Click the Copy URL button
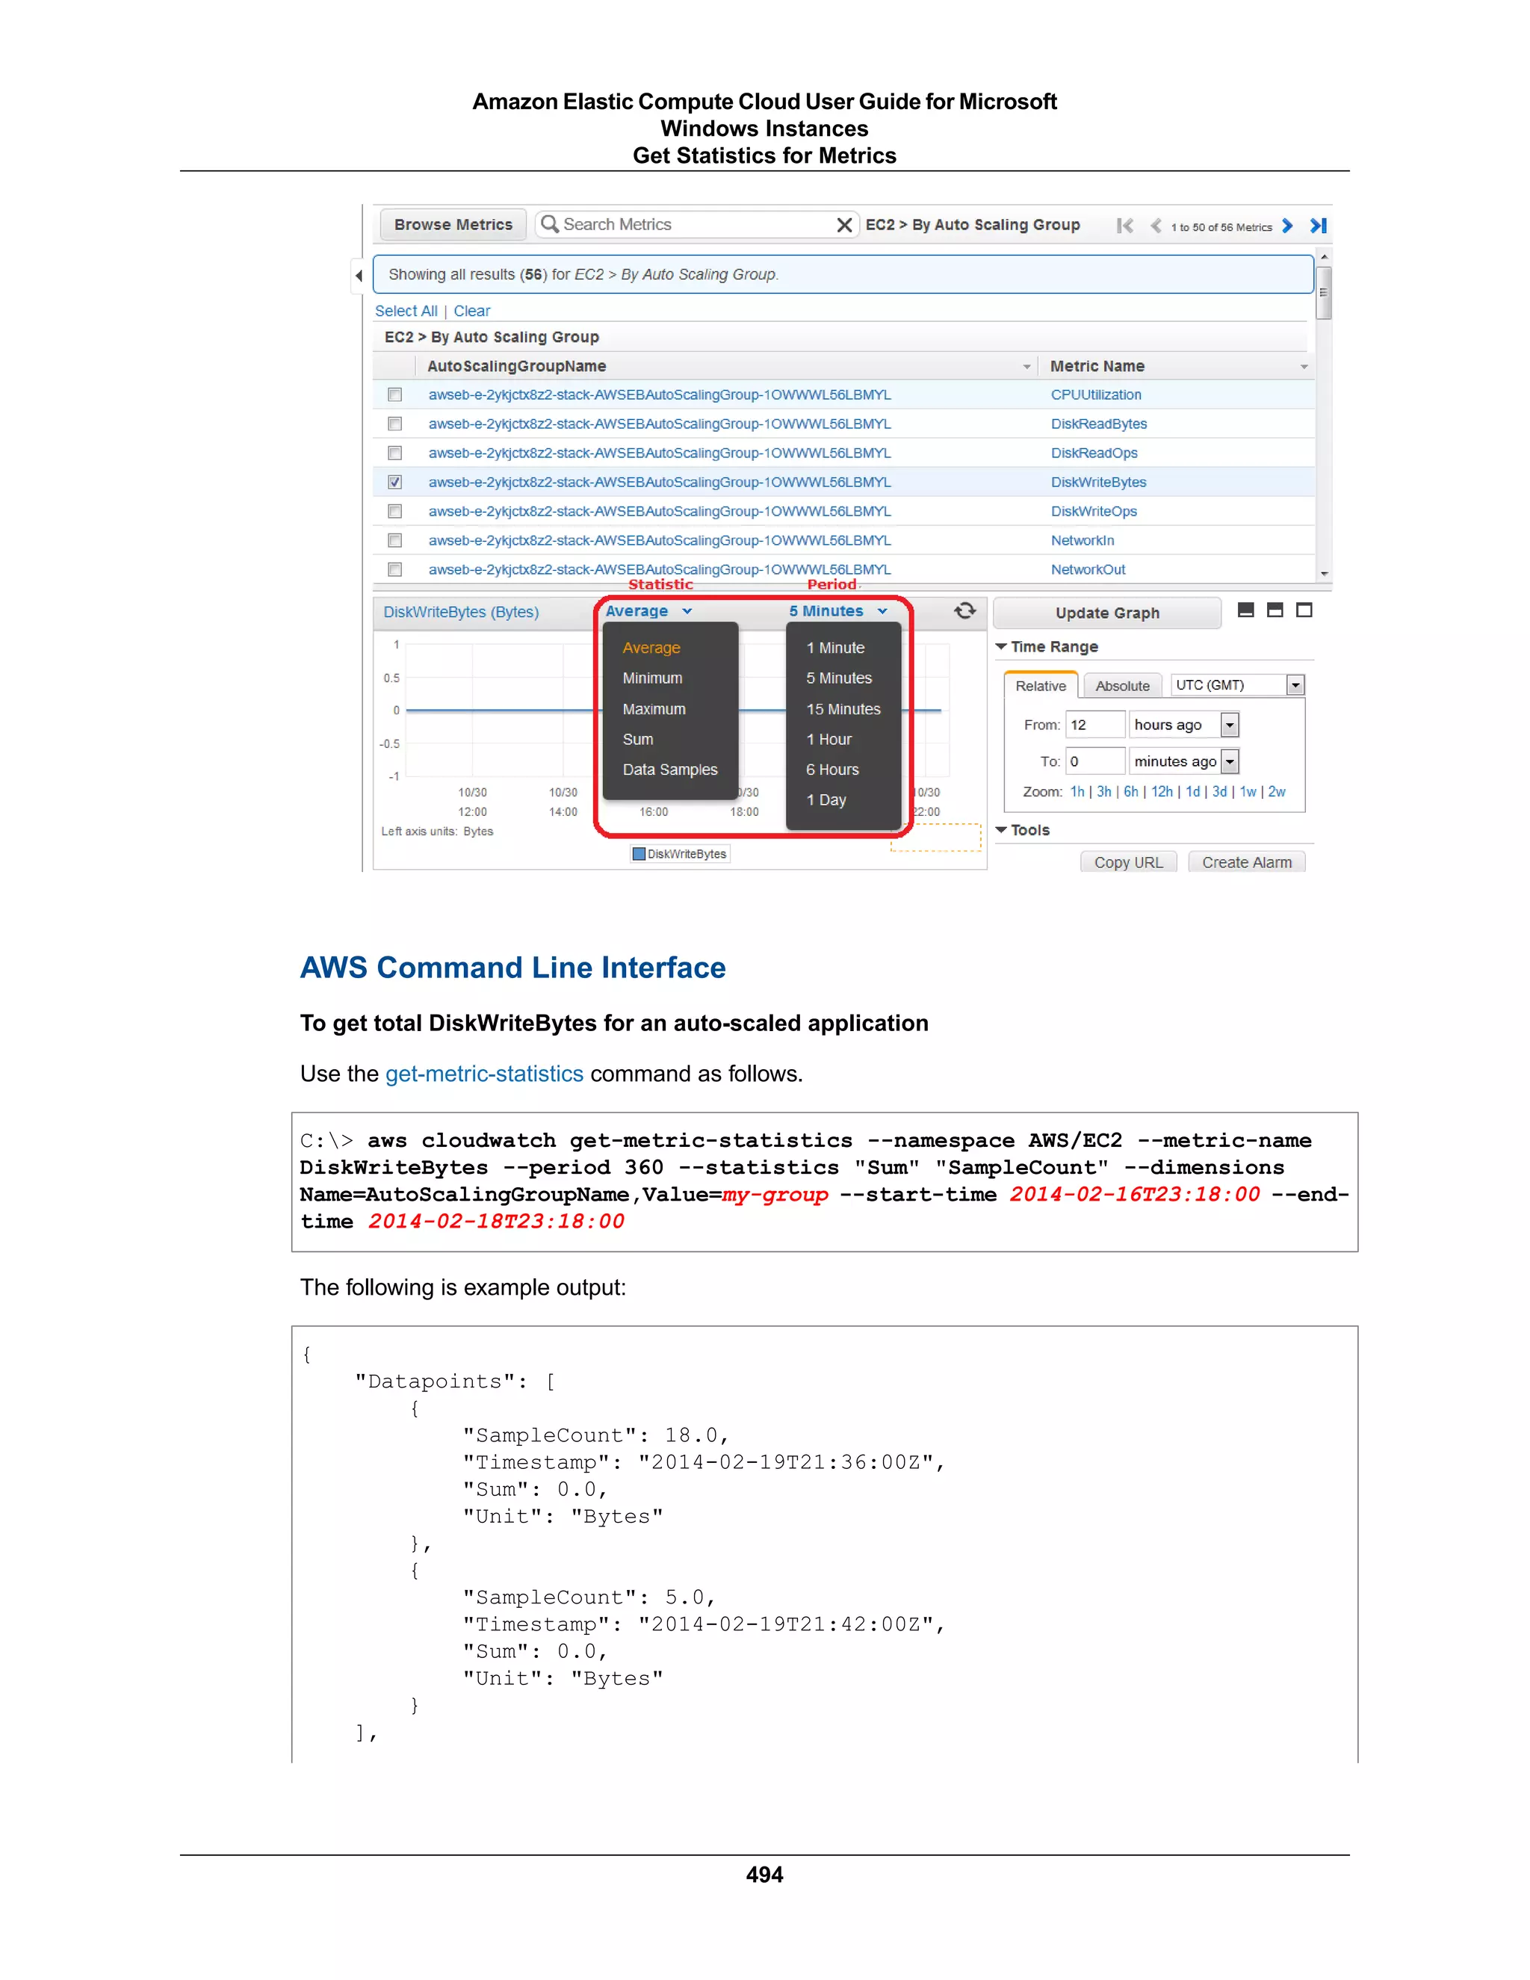This screenshot has width=1530, height=1980. 1127,861
